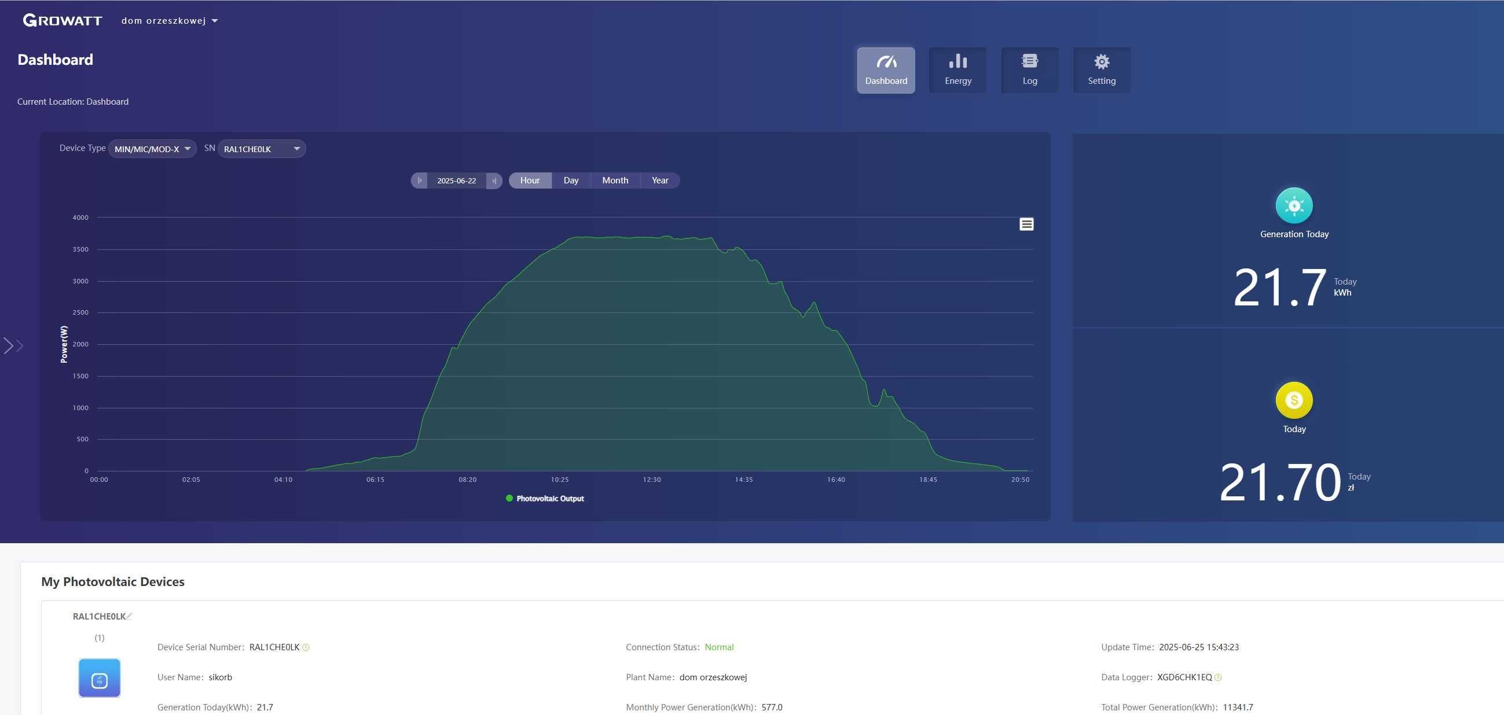
Task: Click the My Photovoltaic Devices heading
Action: coord(113,581)
